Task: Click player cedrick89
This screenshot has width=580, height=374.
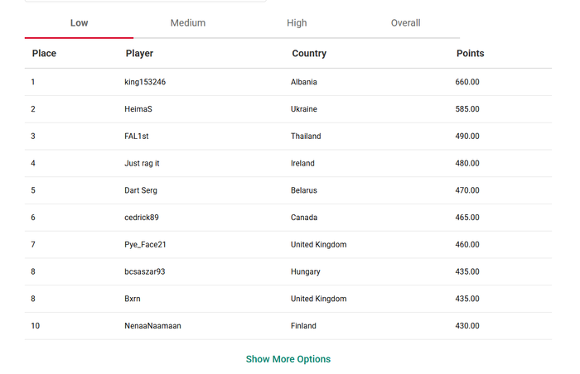Action: click(142, 218)
